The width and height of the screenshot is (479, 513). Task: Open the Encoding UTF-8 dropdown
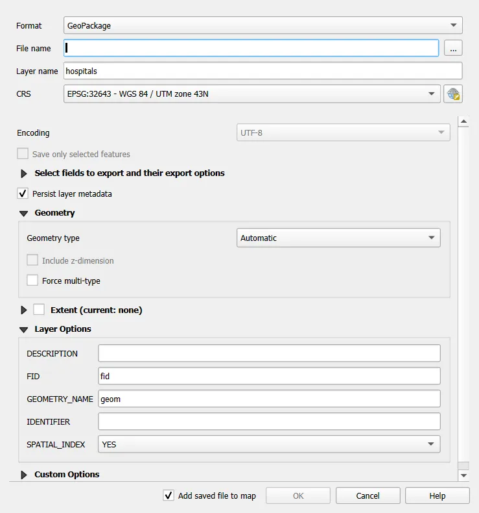tap(343, 132)
